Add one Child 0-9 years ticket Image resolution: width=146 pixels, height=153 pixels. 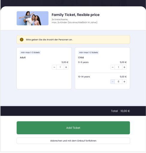(x=124, y=67)
